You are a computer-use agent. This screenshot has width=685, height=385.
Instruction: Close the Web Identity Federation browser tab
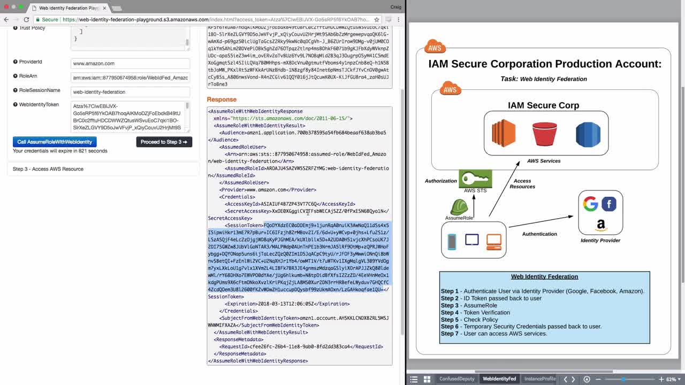[x=104, y=8]
